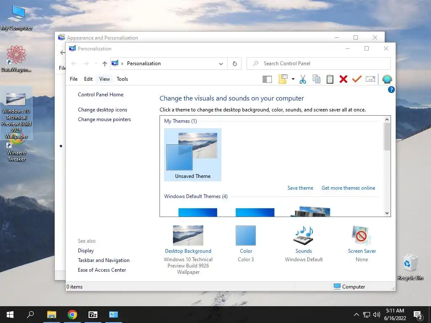This screenshot has width=431, height=323.
Task: Open Google Chrome from taskbar
Action: tap(72, 315)
